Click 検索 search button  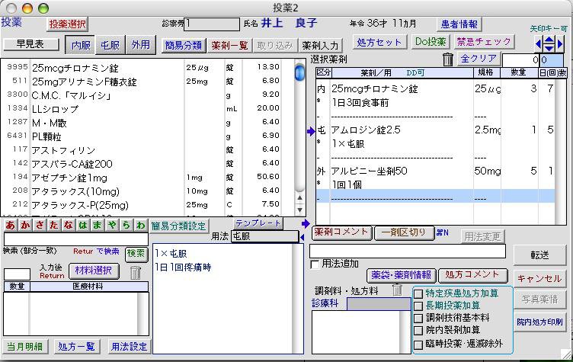point(136,253)
